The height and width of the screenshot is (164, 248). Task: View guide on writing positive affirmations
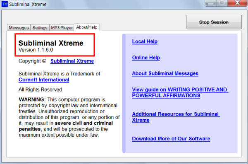180,92
